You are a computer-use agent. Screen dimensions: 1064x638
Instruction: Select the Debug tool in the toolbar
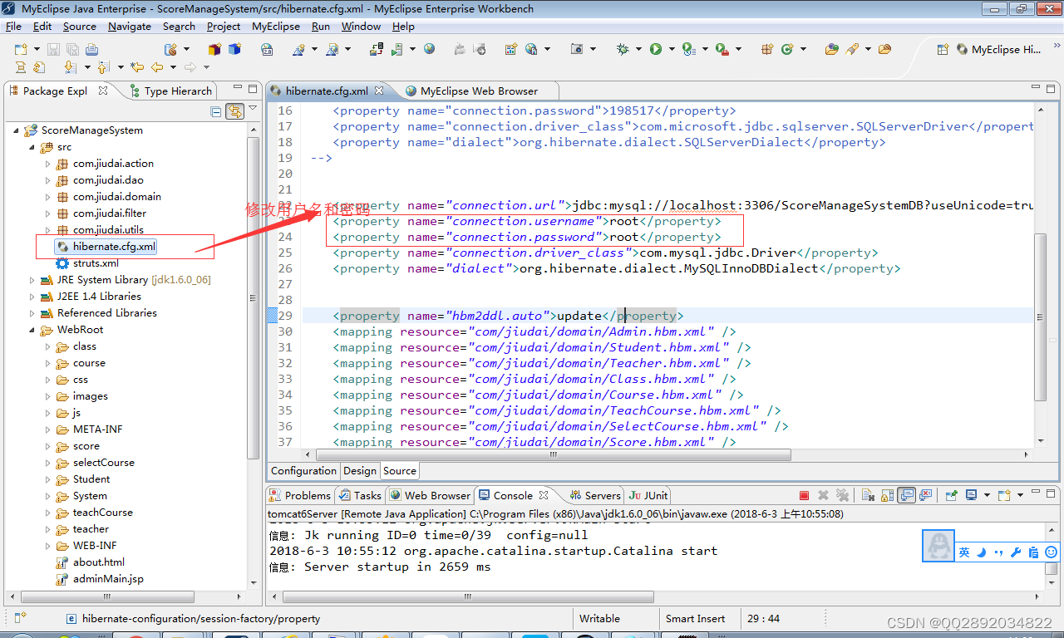(622, 50)
